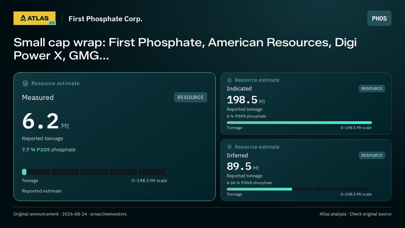Click the Reported estimate text
Image resolution: width=405 pixels, height=228 pixels.
click(x=42, y=191)
